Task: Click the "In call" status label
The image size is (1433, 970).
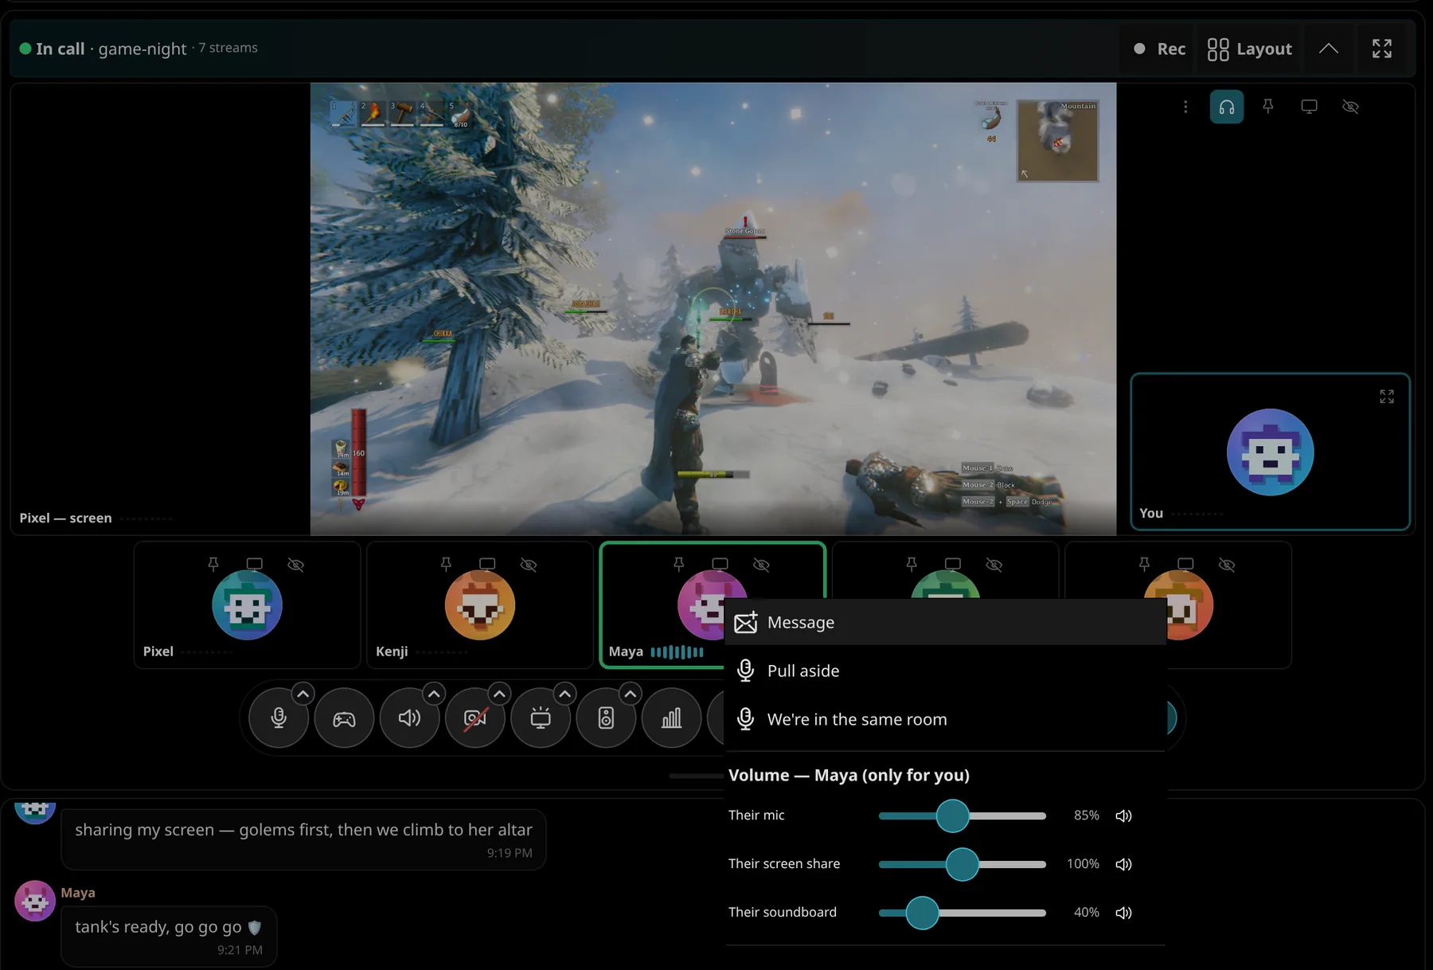Action: pos(60,49)
